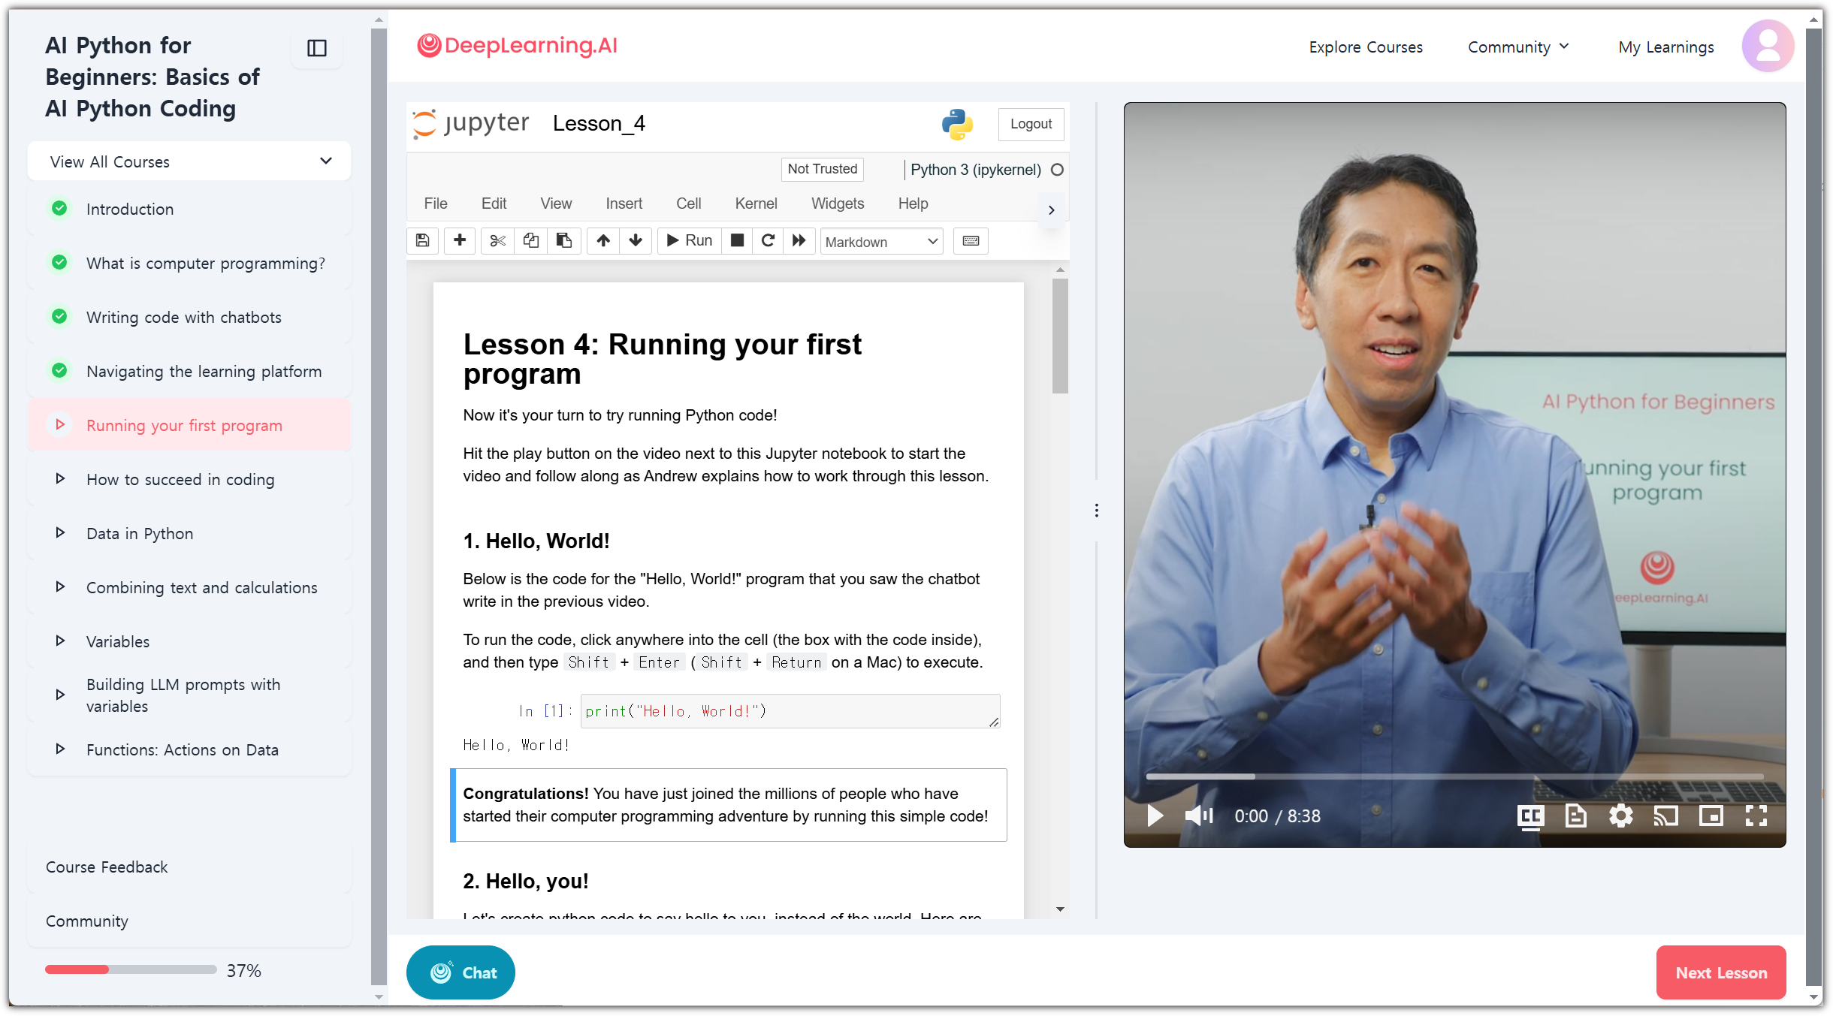Open the 'How to succeed in coding' lesson
The image size is (1833, 1016).
(180, 480)
